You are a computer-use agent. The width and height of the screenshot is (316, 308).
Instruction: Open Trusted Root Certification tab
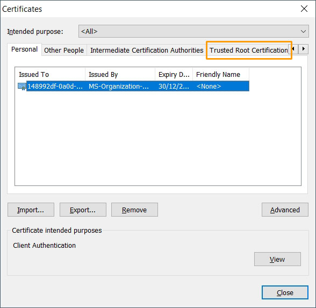tap(248, 50)
